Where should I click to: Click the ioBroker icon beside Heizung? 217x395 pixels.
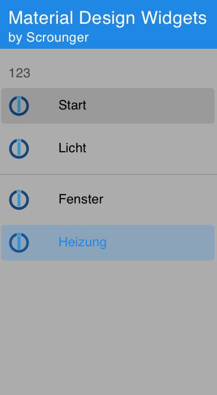[x=19, y=243]
